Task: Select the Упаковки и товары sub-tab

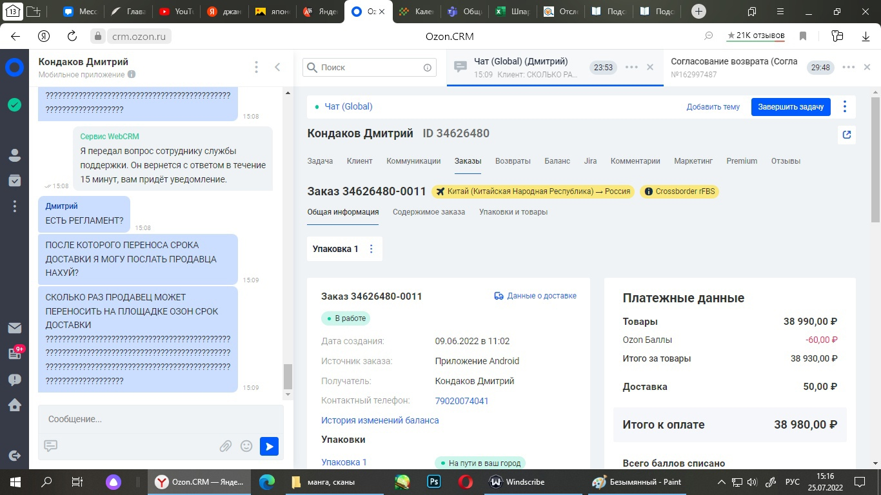Action: [513, 212]
